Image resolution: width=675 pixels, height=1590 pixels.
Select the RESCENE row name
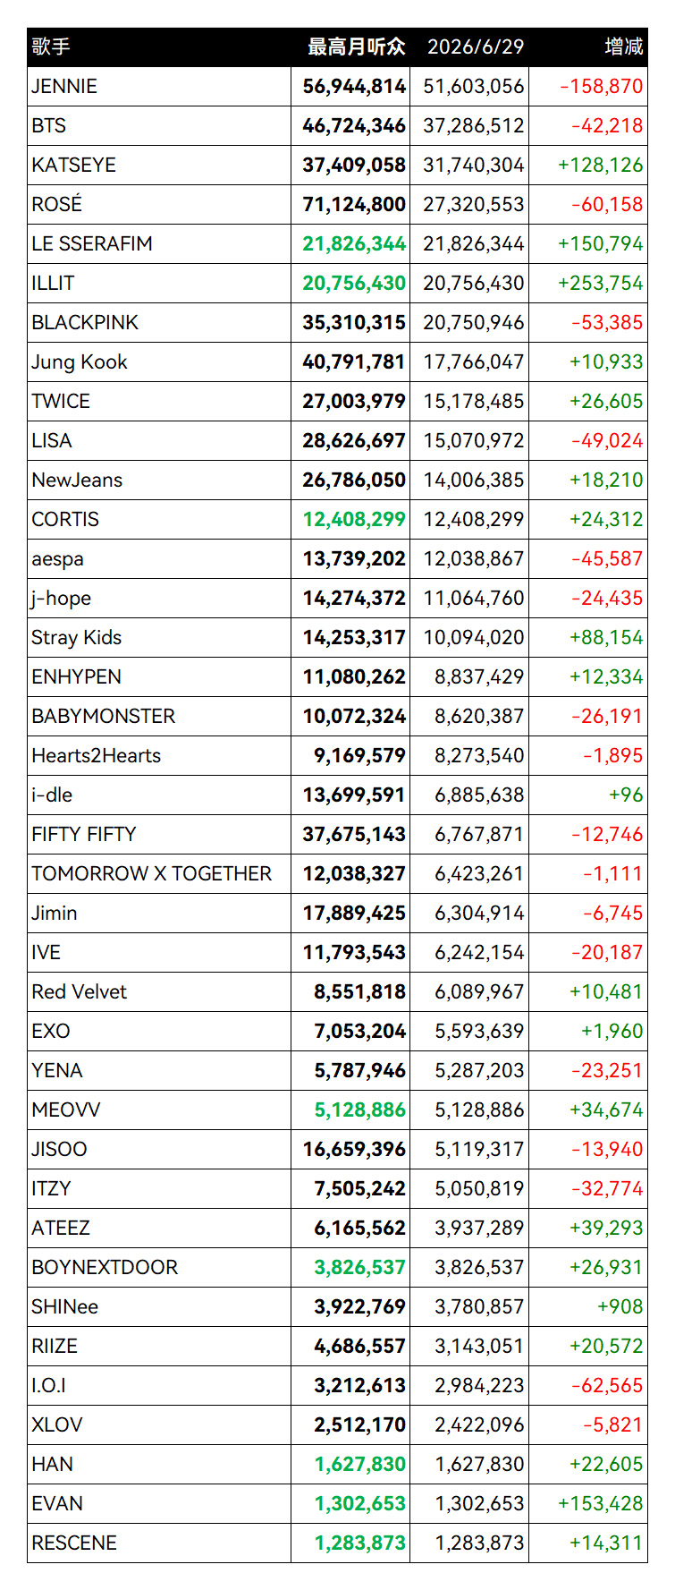tap(74, 1543)
